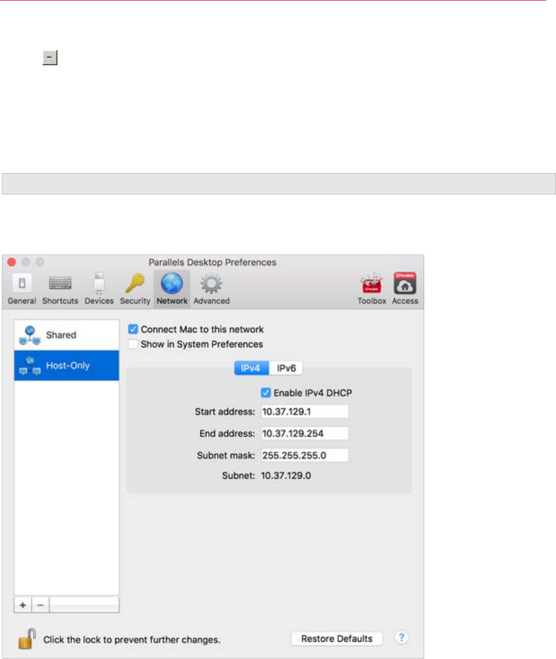Click the lock message text
The width and height of the screenshot is (556, 659).
click(132, 640)
